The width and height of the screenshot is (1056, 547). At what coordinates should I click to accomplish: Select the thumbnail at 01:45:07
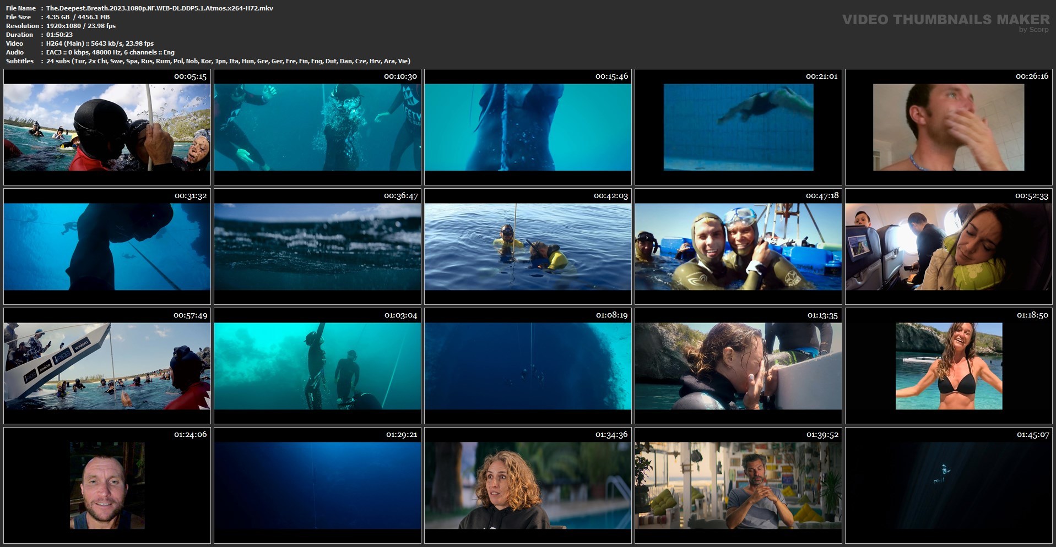coord(949,485)
